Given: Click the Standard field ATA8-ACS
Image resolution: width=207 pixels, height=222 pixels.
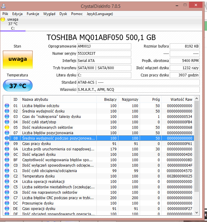Looking at the screenshot, I should [139, 82].
